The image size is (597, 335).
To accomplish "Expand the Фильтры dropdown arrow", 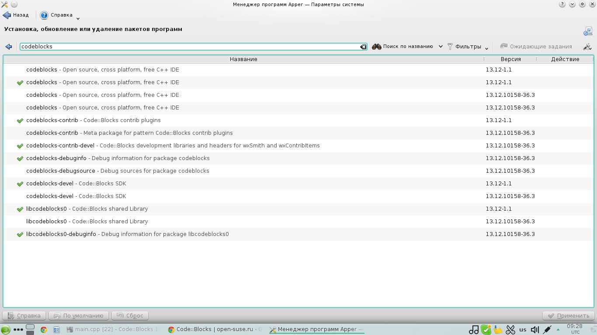I will tap(486, 48).
